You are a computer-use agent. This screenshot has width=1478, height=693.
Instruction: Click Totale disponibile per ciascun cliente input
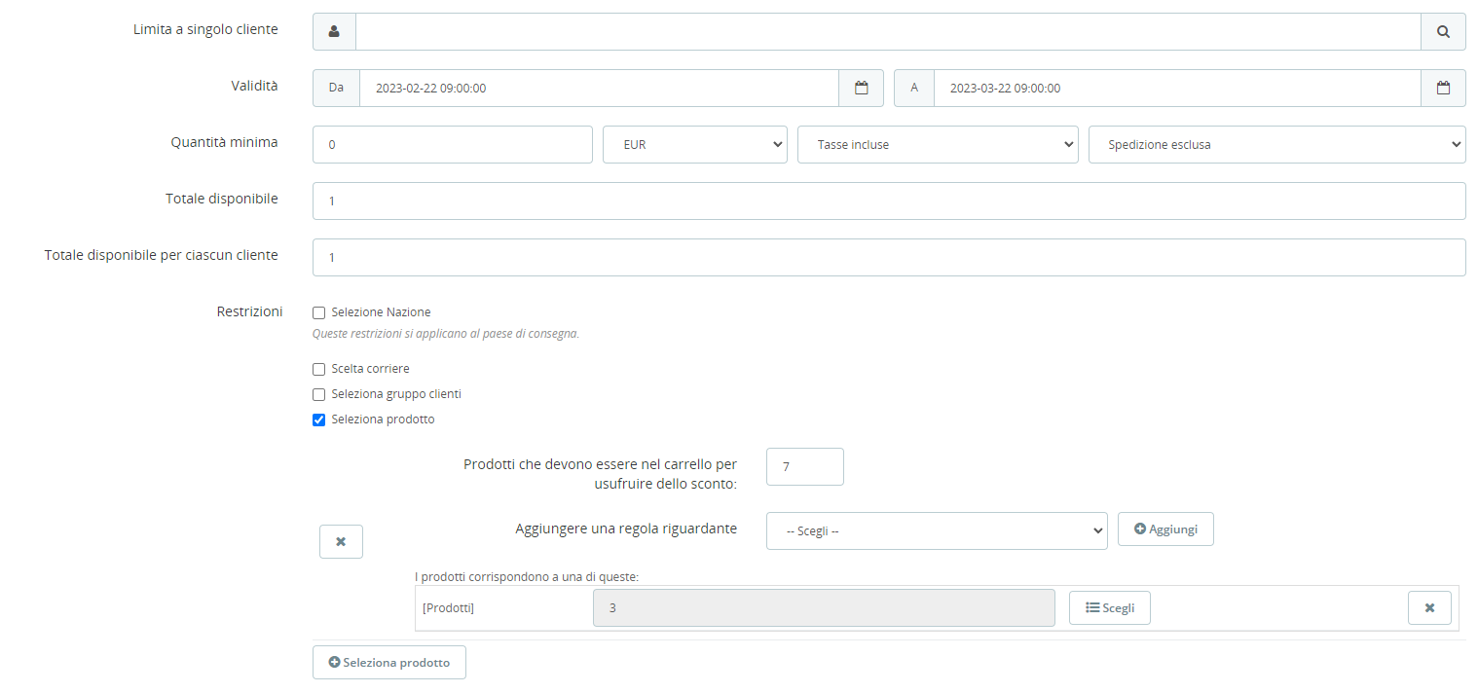(889, 257)
